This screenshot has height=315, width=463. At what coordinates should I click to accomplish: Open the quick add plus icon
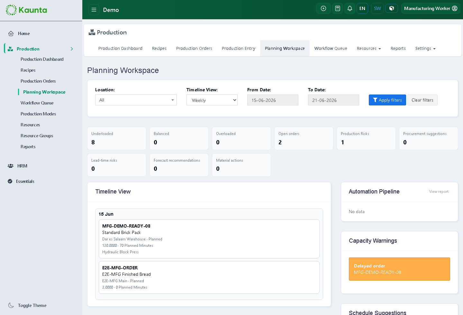[x=323, y=8]
